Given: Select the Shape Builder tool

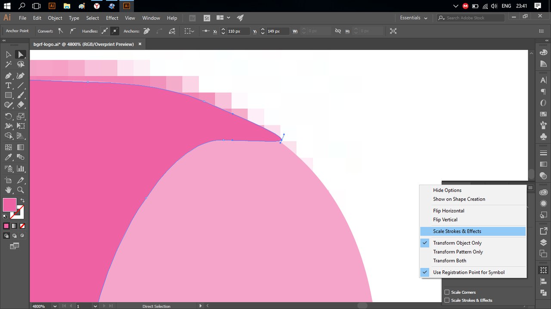Looking at the screenshot, I should click(x=8, y=136).
